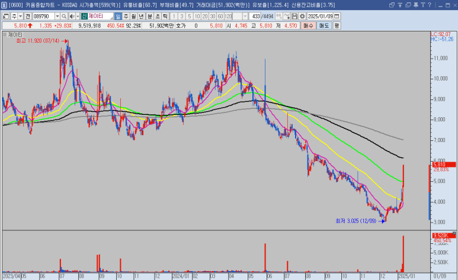The image size is (458, 280).
Task: Choose the 20 interval button
Action: point(205,17)
